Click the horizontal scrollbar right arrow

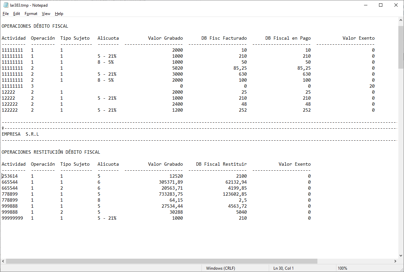395,261
